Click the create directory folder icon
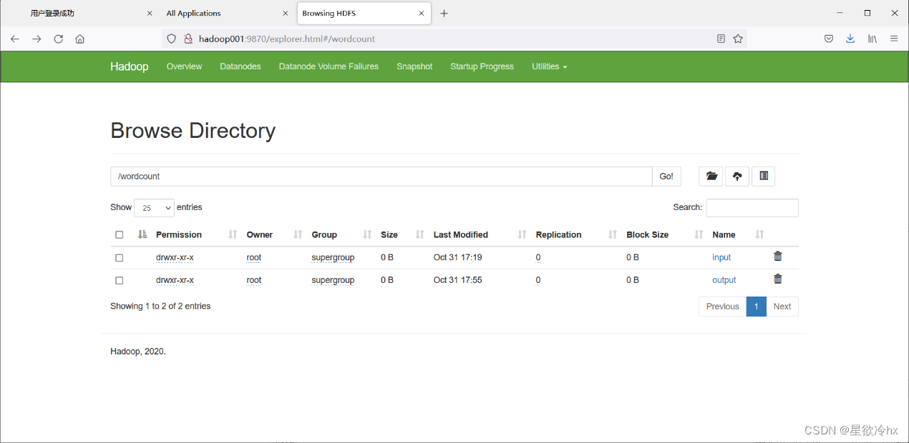Viewport: 909px width, 443px height. (x=711, y=176)
